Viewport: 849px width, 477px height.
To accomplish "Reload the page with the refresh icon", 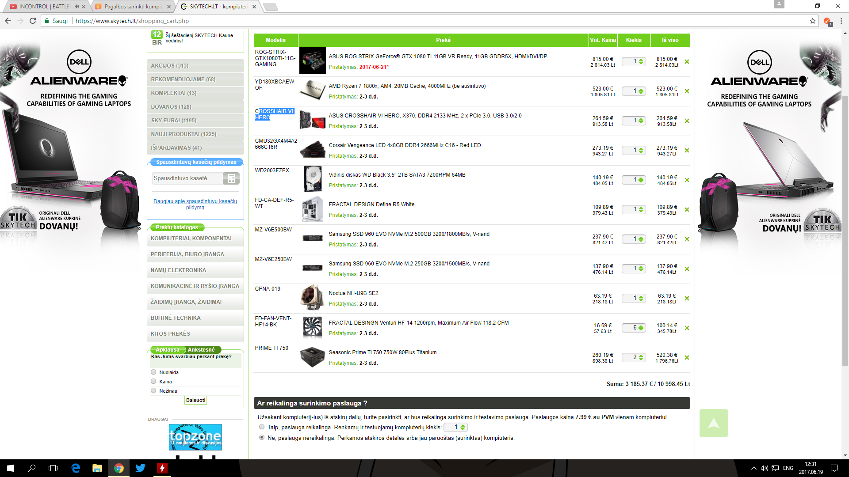I will click(33, 21).
